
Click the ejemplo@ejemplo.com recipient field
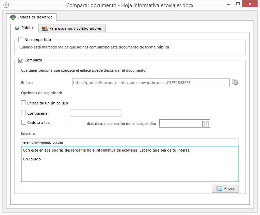130,143
